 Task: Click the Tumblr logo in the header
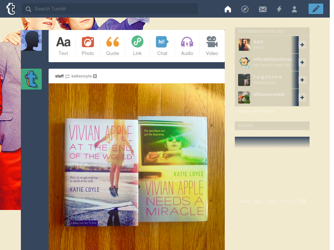[11, 9]
